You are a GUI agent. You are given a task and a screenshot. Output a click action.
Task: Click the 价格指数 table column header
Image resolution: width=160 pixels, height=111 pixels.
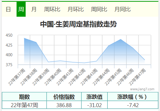[x=64, y=97]
